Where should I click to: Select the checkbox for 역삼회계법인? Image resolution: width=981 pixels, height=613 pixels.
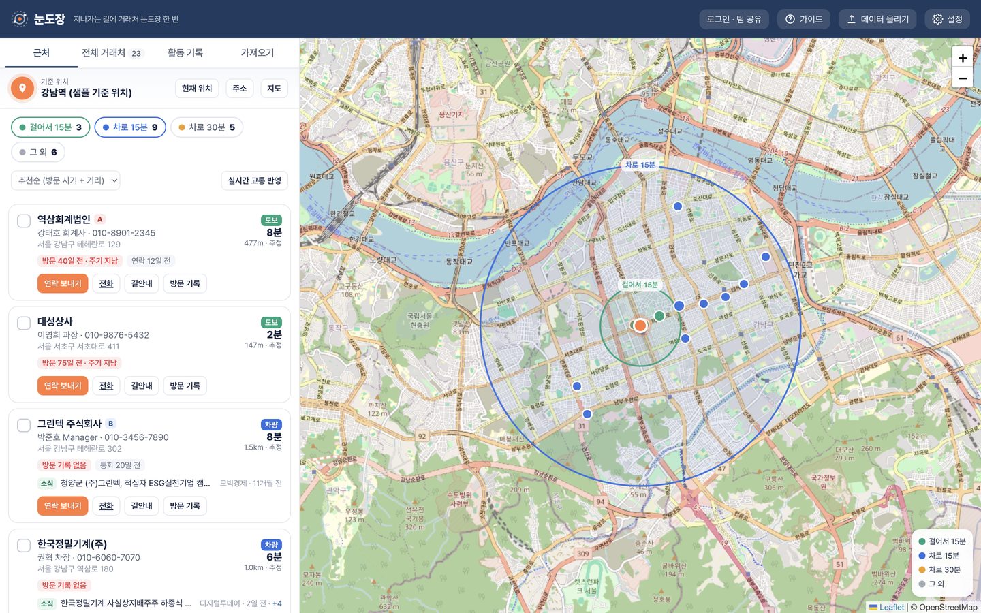coord(24,221)
